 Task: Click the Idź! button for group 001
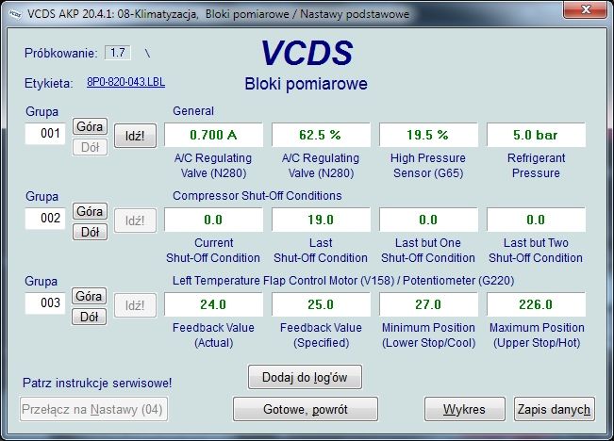coord(135,136)
